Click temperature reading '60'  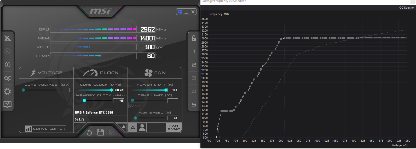click(151, 56)
